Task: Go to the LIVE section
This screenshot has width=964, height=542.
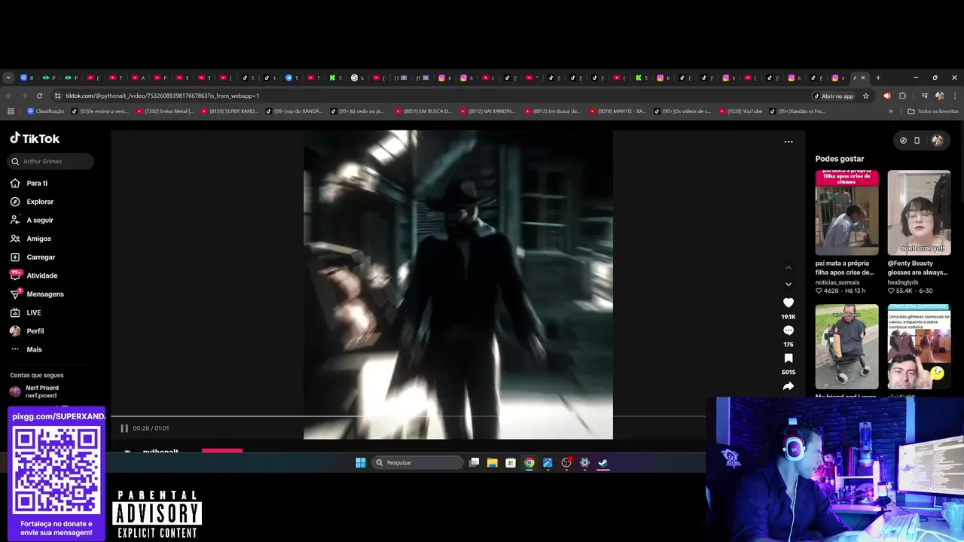Action: (x=34, y=312)
